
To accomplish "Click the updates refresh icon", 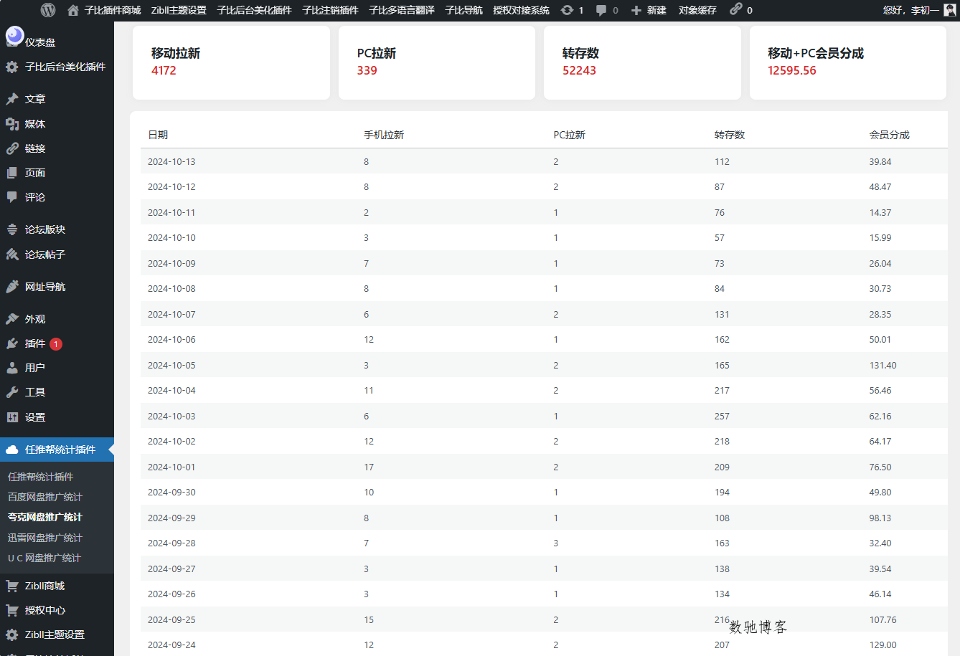I will [567, 10].
